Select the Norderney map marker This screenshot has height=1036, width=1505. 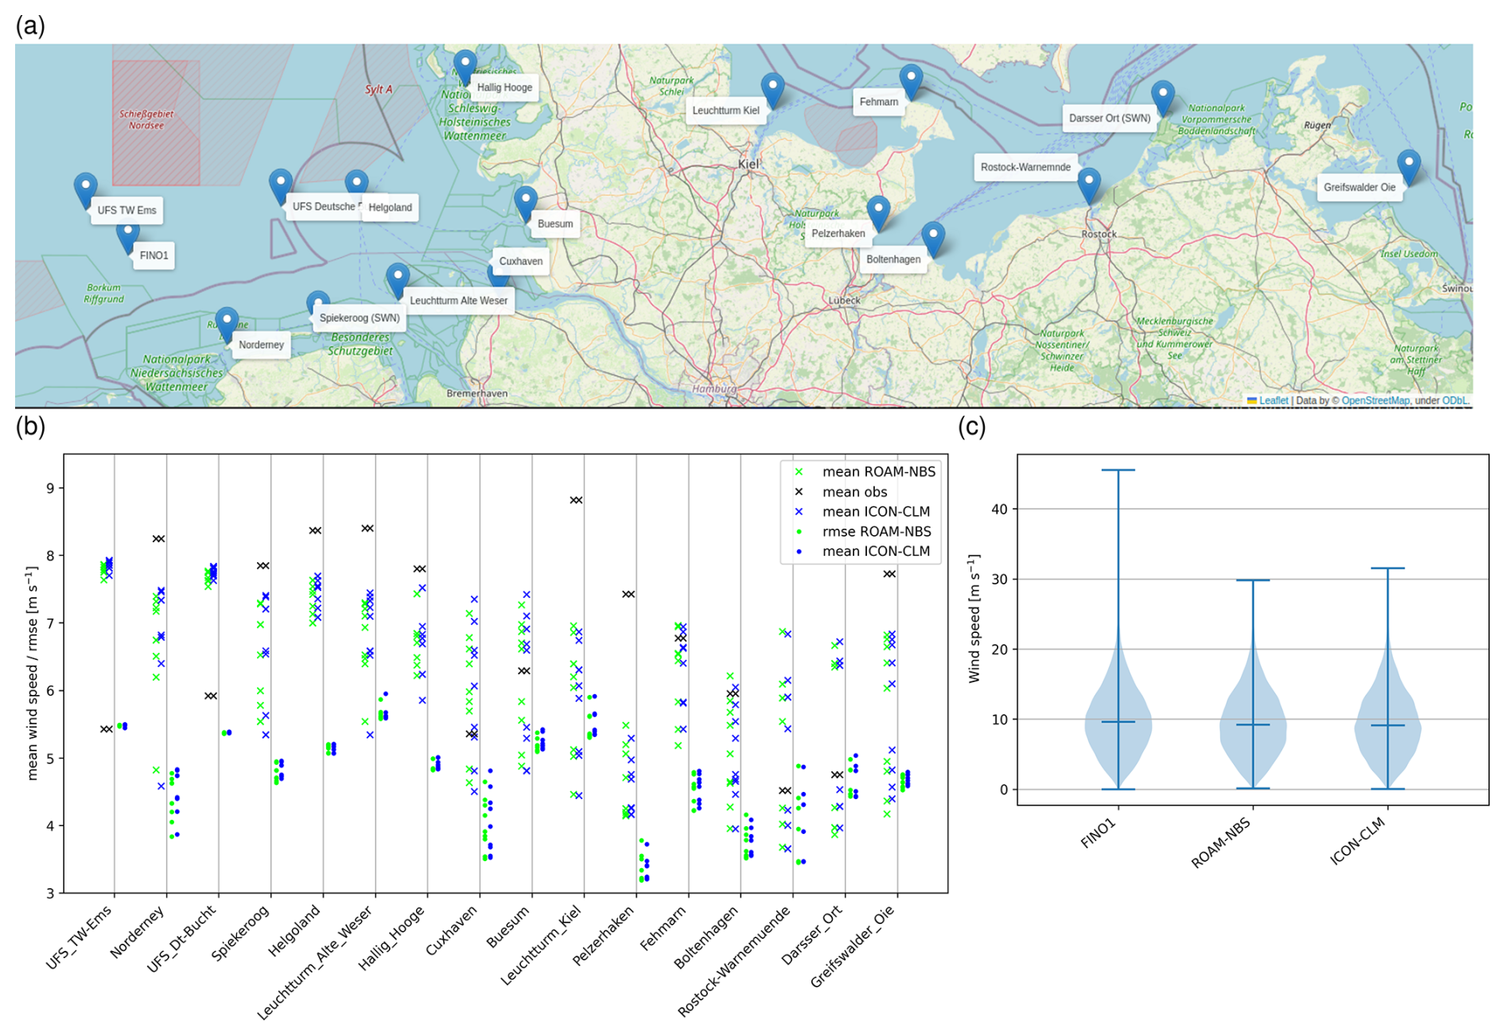[227, 323]
